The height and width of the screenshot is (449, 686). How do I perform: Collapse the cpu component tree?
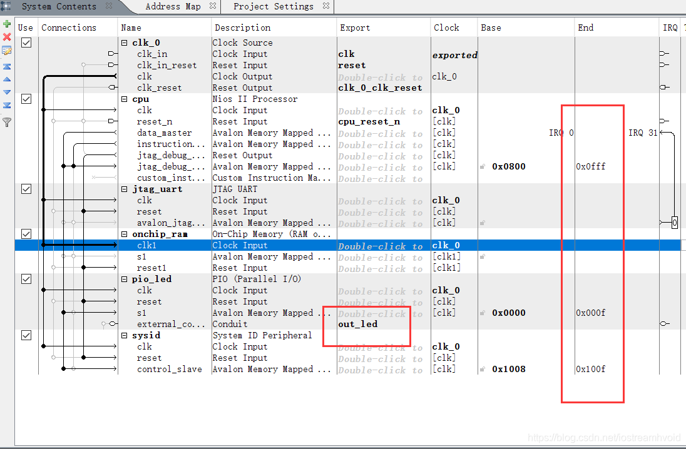coord(125,99)
